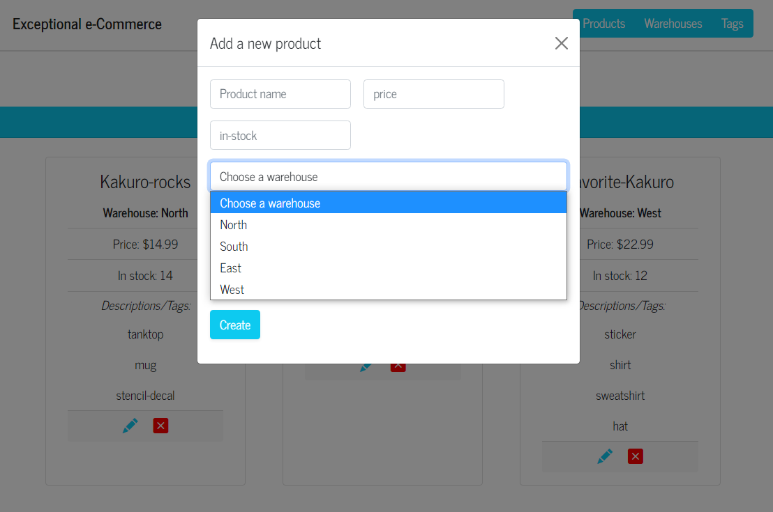Screen dimensions: 773x512
Task: Pick the highlighted Choose a warehouse option
Action: 389,203
